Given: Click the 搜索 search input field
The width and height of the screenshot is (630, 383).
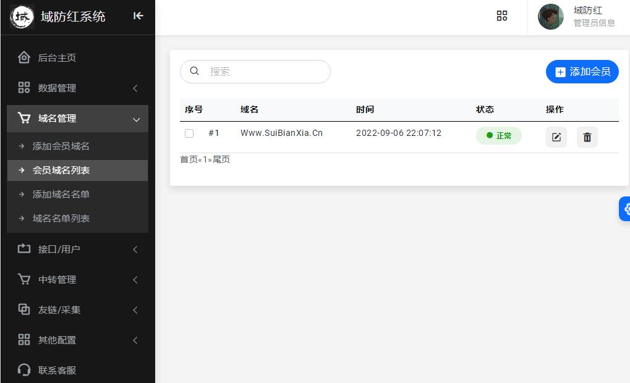Looking at the screenshot, I should pos(263,72).
